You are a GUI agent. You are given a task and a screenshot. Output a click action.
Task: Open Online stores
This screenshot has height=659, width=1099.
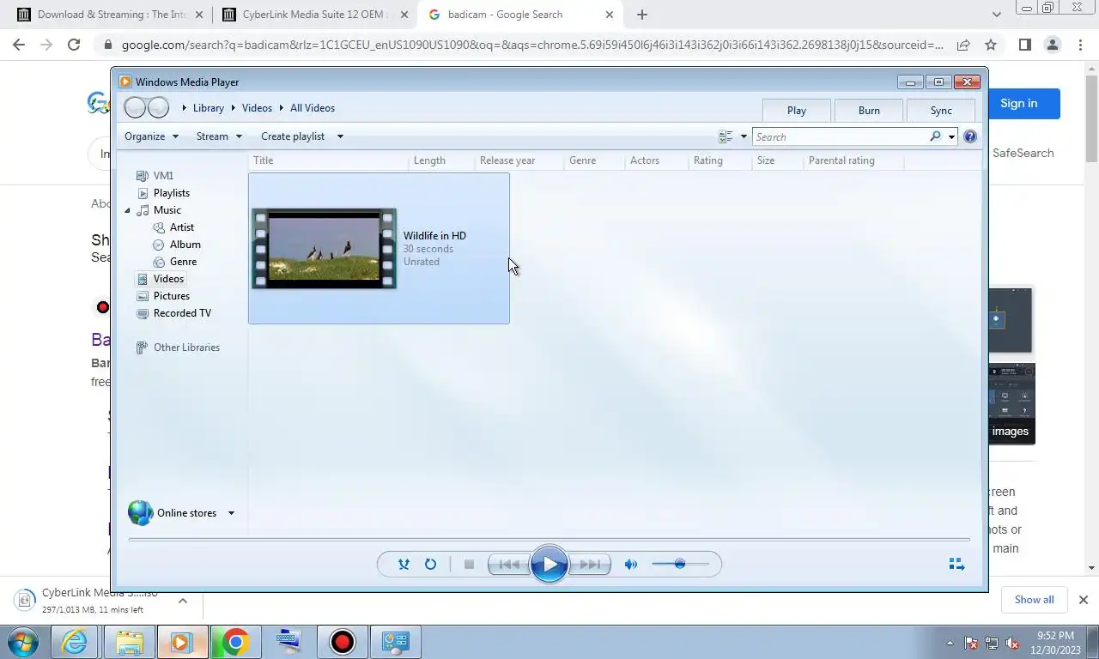(186, 513)
